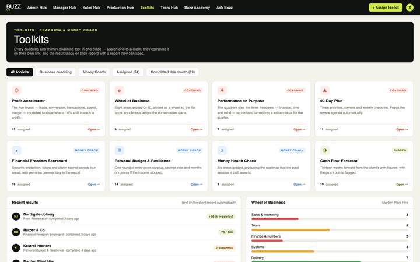
Task: Open Team Hub
Action: pos(169,8)
